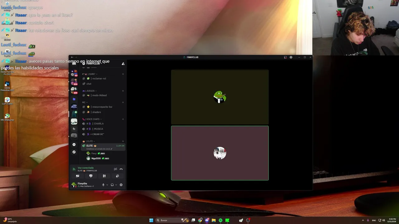This screenshot has height=224, width=399.
Task: Open Discord direct messages home icon
Action: [74, 63]
